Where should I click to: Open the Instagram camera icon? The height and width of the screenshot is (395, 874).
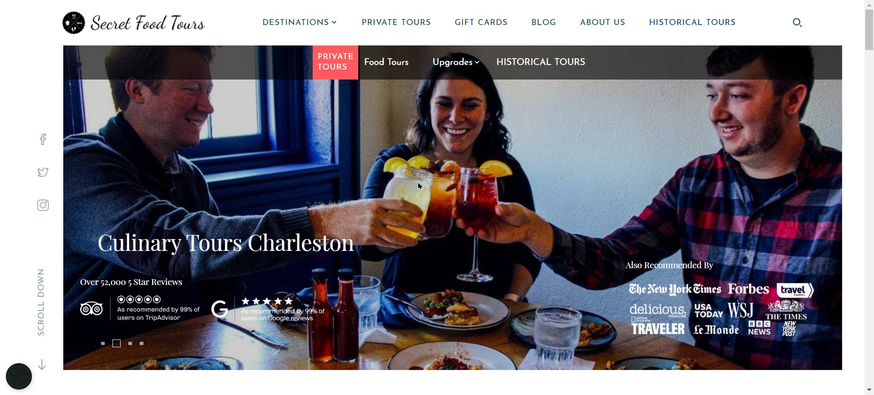(43, 205)
